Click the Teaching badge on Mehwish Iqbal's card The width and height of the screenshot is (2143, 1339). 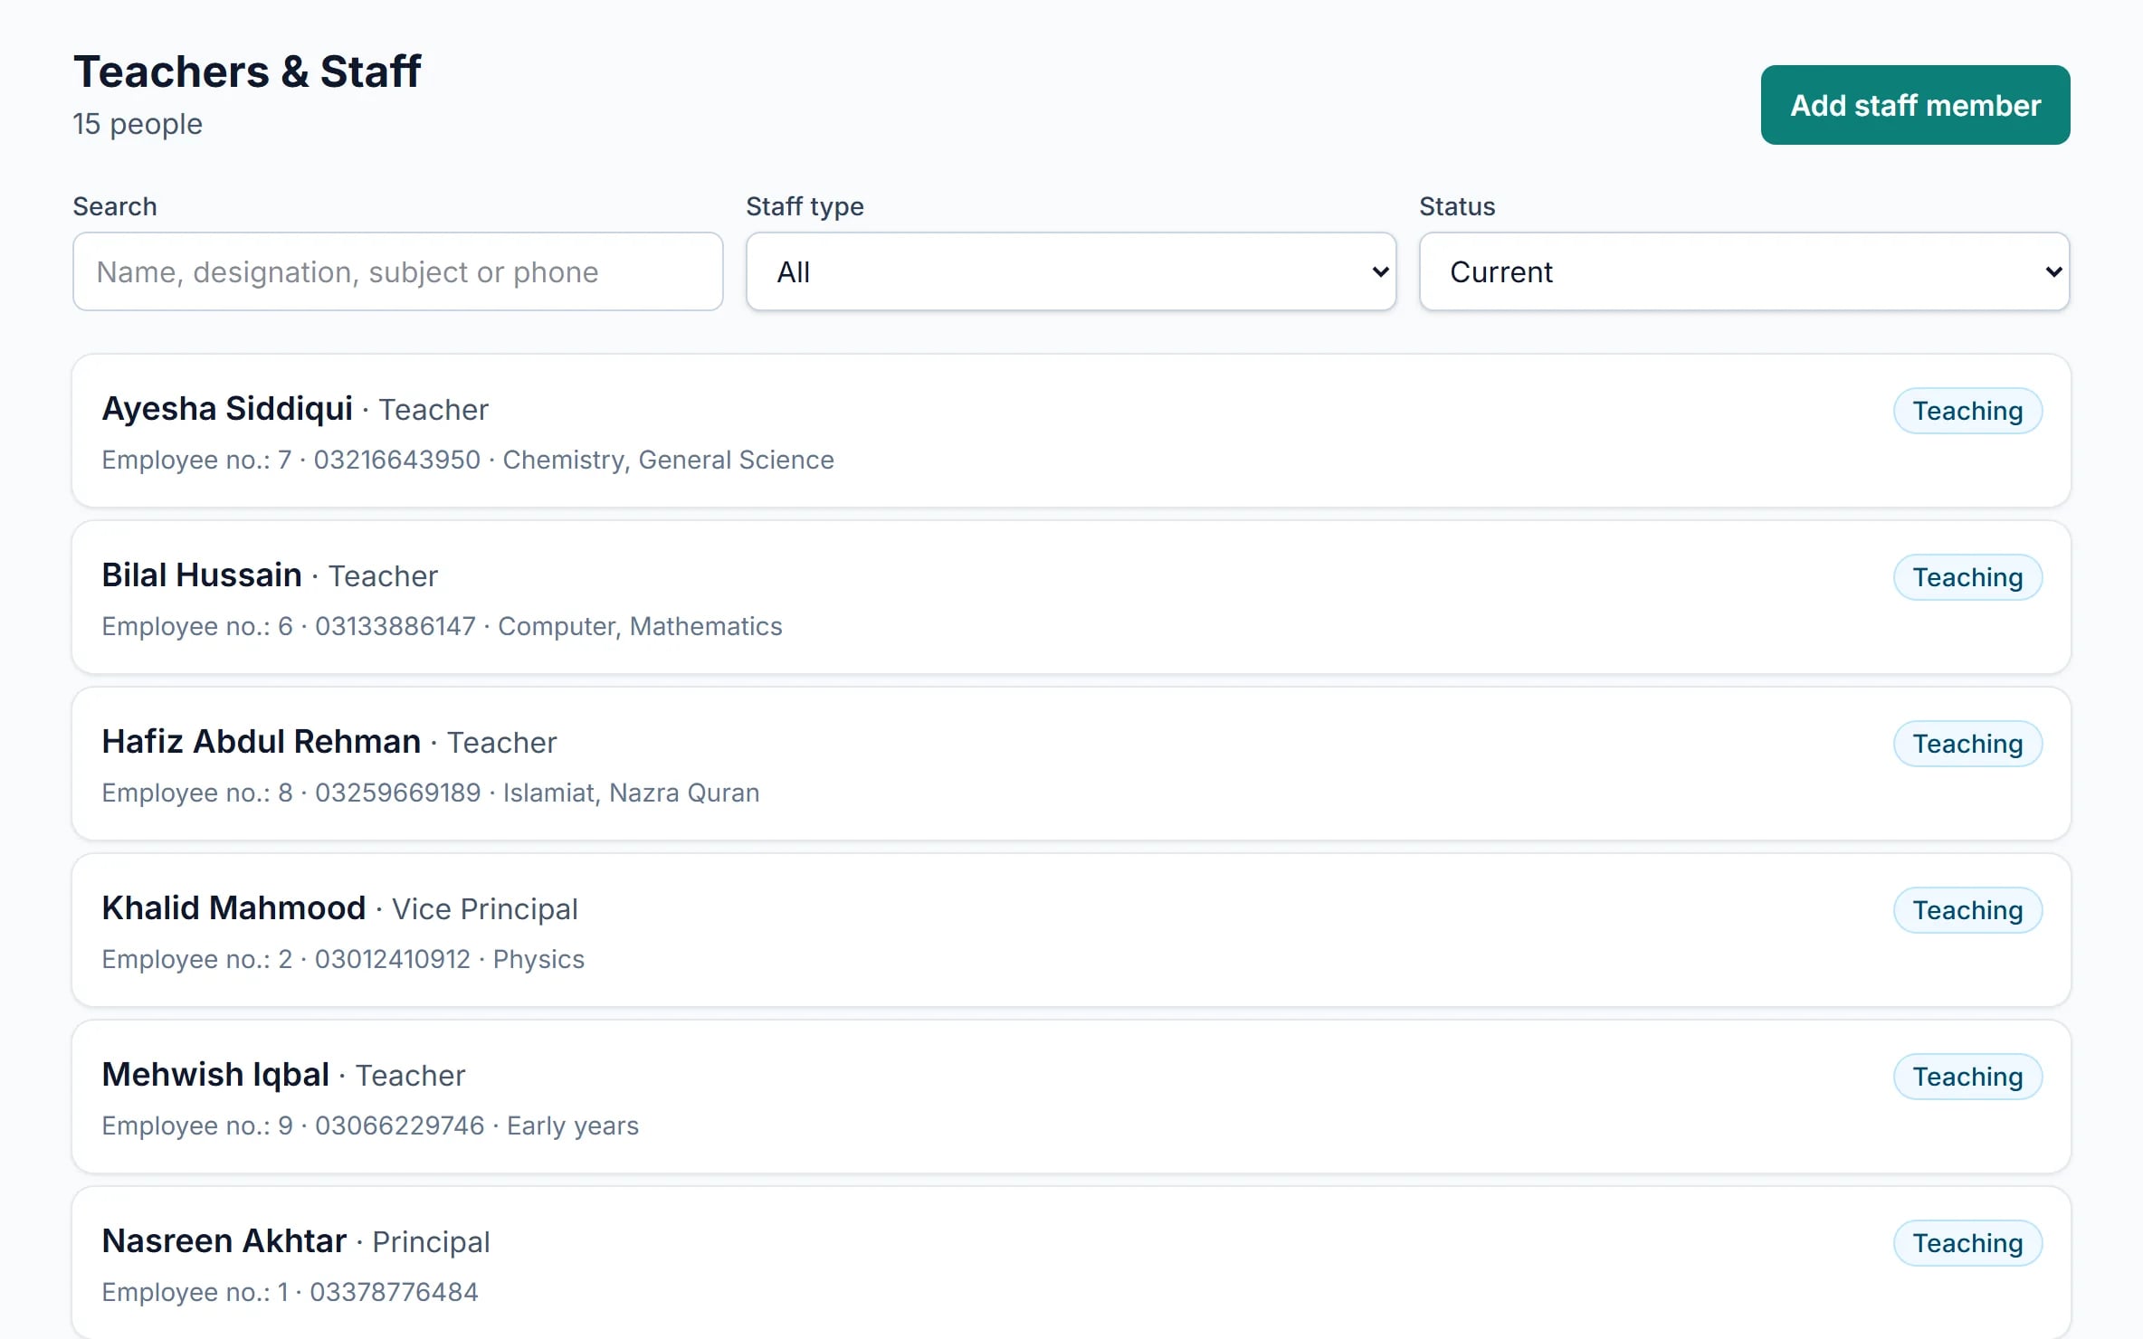(1967, 1077)
